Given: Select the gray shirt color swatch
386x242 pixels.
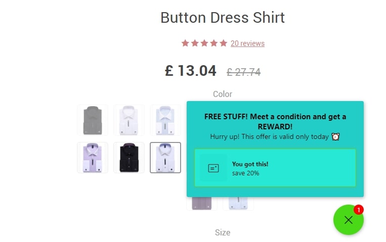Looking at the screenshot, I should pos(93,120).
